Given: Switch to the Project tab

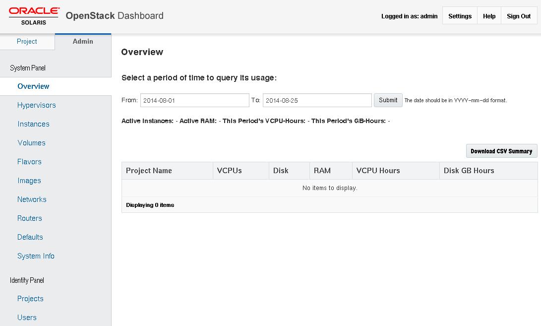Looking at the screenshot, I should (x=27, y=41).
